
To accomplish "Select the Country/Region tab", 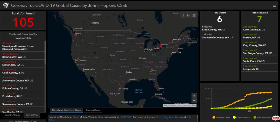I will 13,115.
